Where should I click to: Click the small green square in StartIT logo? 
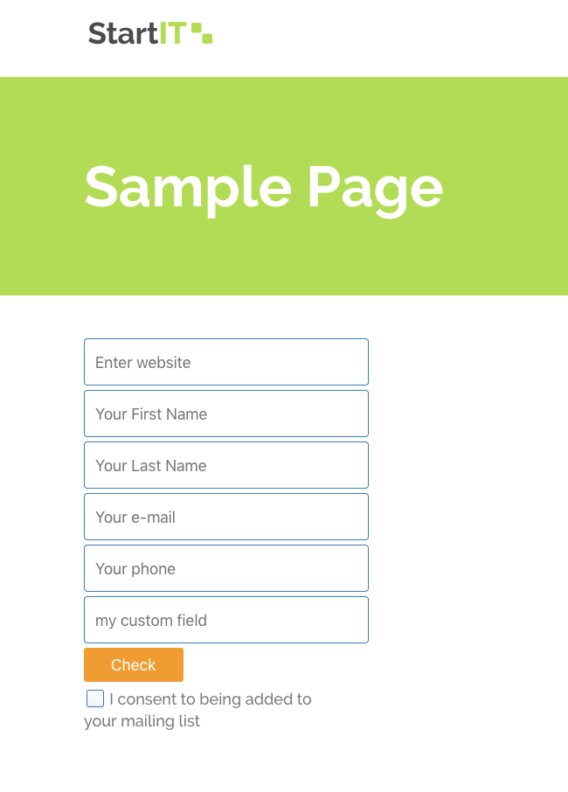[x=207, y=38]
